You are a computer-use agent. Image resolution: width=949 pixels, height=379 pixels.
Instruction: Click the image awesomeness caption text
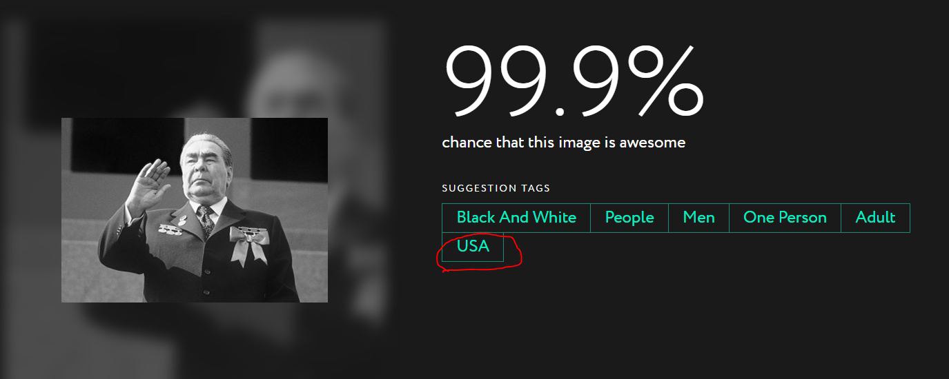(x=563, y=143)
